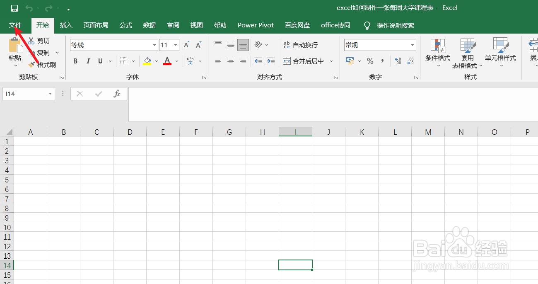The image size is (538, 284).
Task: Click the Save icon on Quick Access Toolbar
Action: tap(14, 7)
